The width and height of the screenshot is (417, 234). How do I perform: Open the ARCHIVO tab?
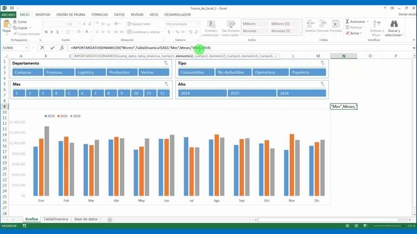(x=8, y=14)
